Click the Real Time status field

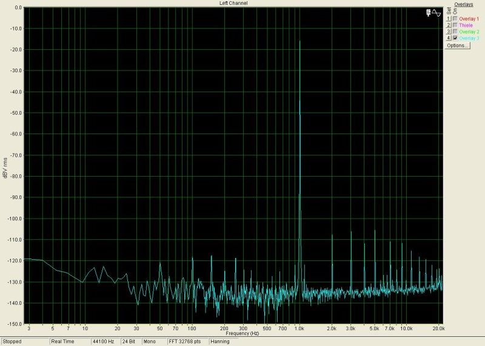click(70, 341)
